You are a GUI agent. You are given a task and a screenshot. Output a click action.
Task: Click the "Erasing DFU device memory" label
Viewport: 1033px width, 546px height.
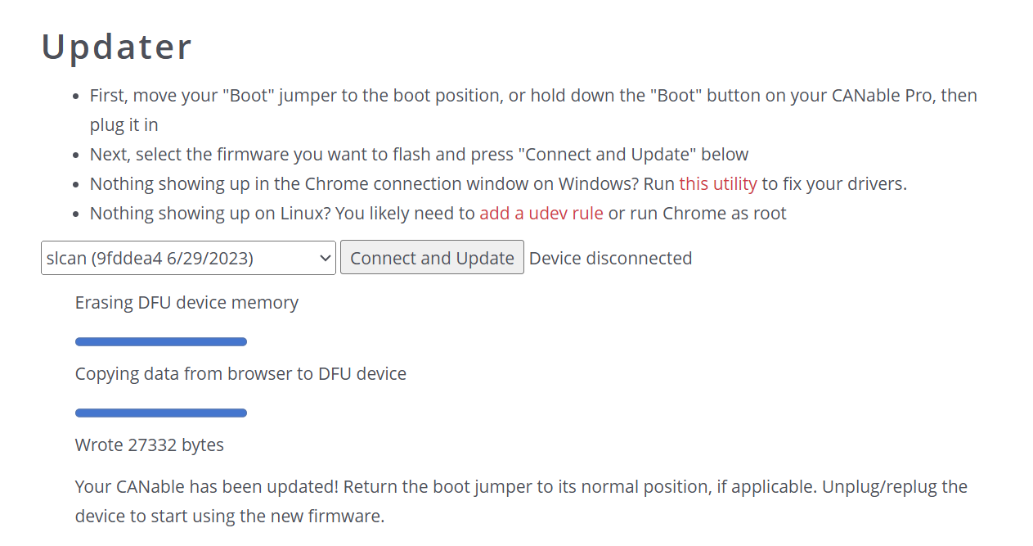(x=186, y=302)
